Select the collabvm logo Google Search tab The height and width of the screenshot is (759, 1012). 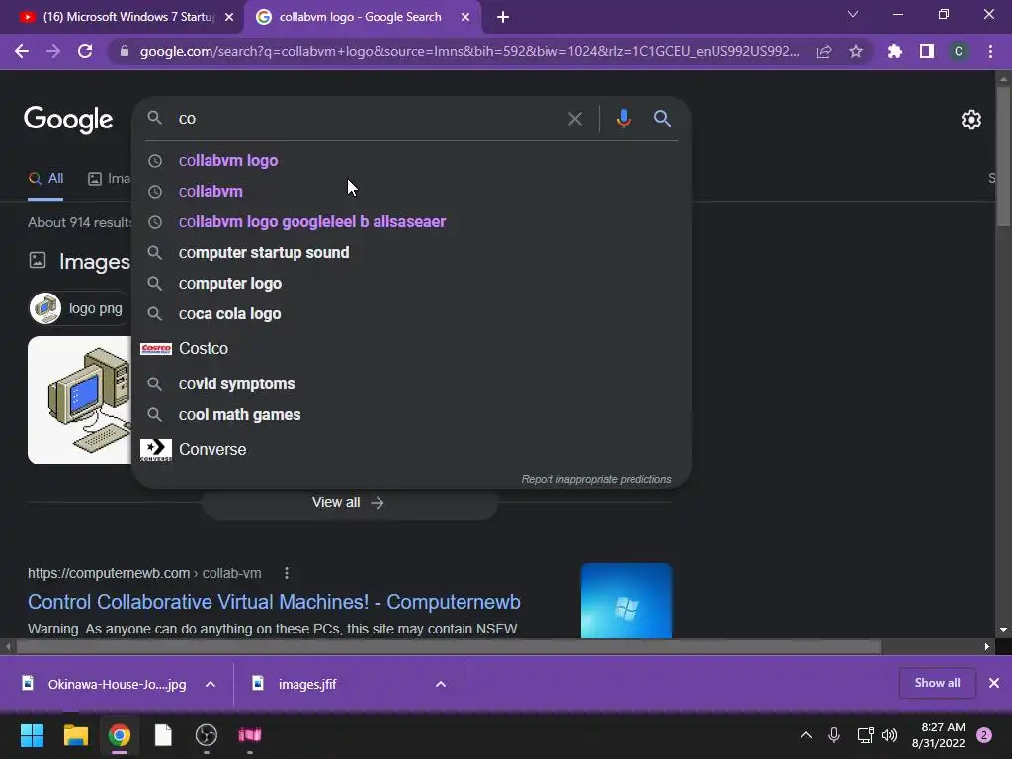360,17
